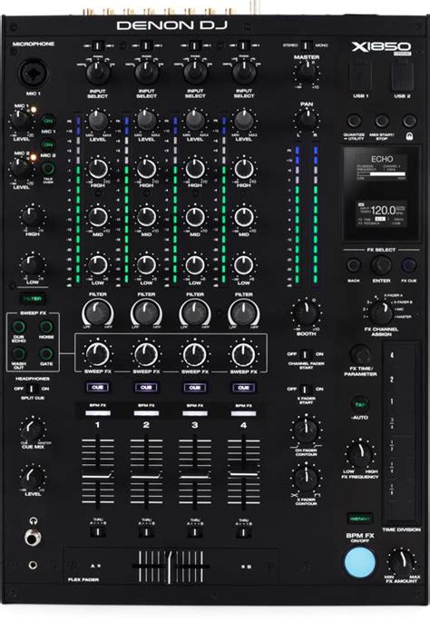430x623 pixels.
Task: Click the FX Select BACK button
Action: tap(354, 265)
